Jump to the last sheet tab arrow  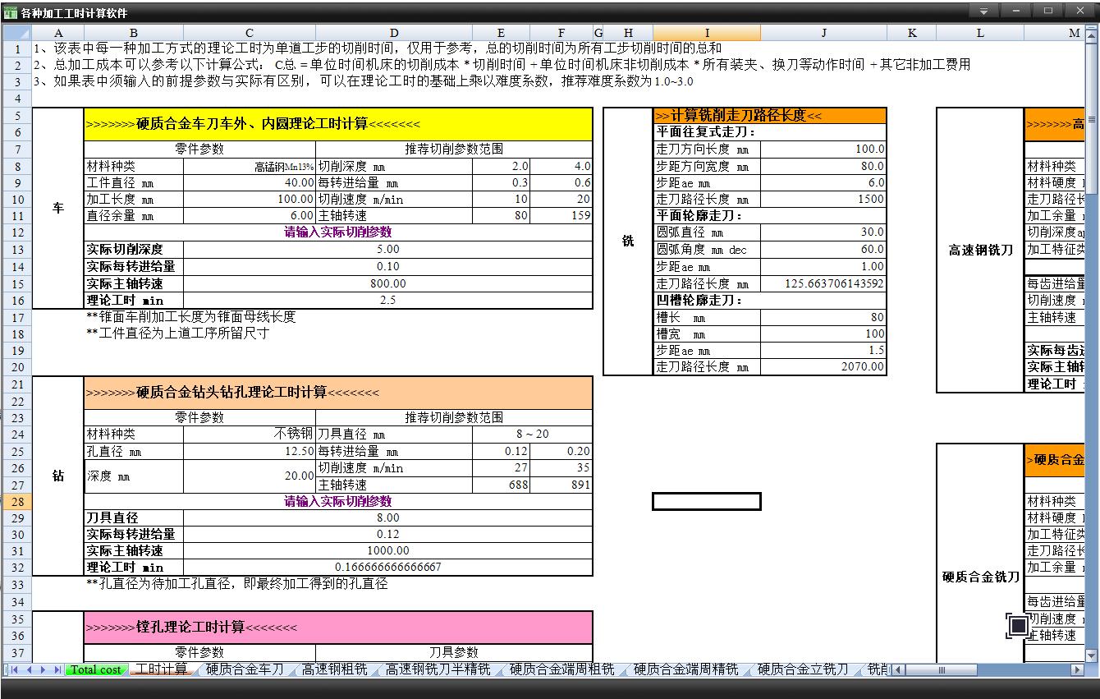[57, 669]
